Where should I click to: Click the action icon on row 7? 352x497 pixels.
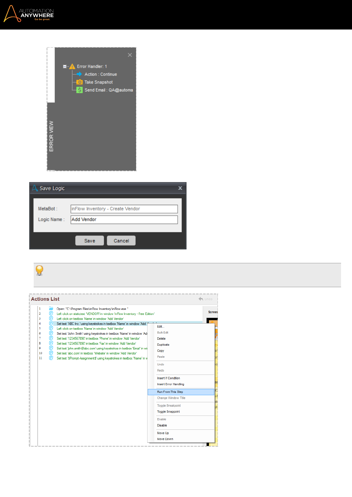(51, 338)
